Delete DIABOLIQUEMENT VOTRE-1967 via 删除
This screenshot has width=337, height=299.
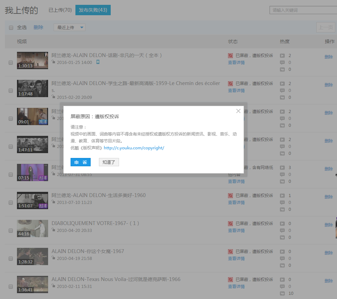[x=329, y=225]
